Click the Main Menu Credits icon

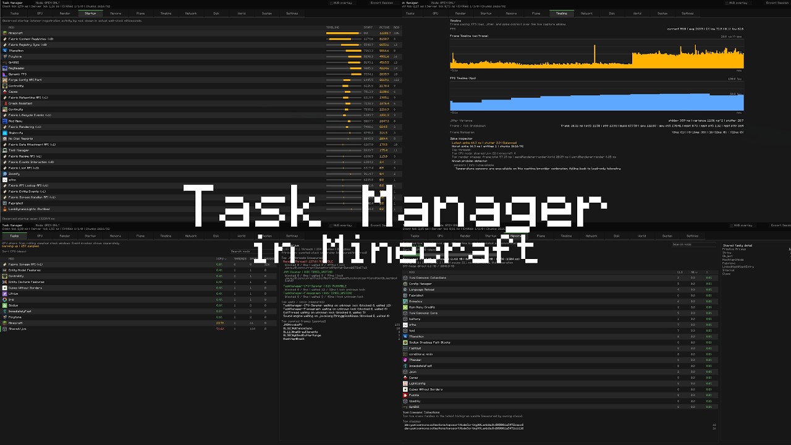(405, 307)
